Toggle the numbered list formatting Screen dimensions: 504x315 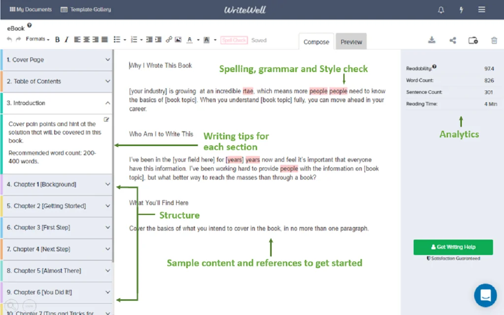click(133, 39)
